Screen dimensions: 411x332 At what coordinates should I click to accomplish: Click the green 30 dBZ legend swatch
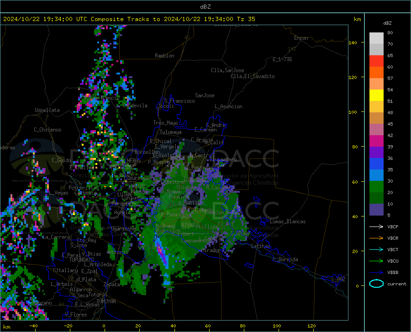pyautogui.click(x=376, y=187)
